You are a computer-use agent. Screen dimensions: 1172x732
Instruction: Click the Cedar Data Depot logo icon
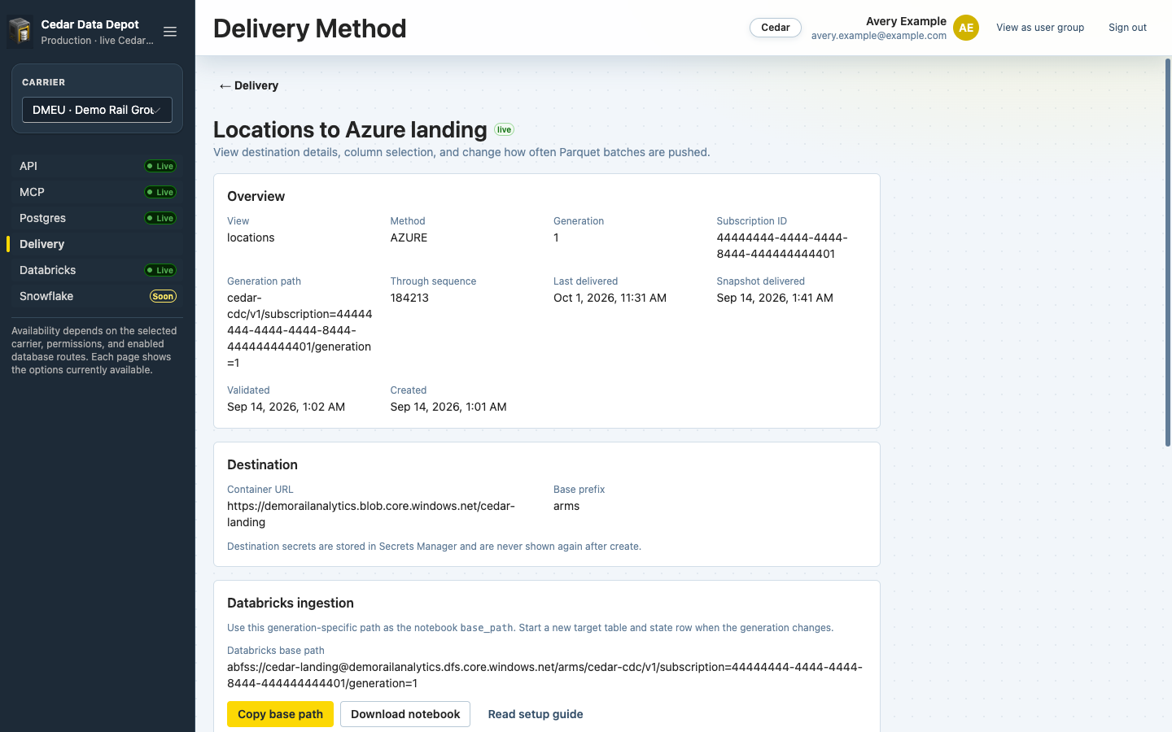pyautogui.click(x=20, y=32)
